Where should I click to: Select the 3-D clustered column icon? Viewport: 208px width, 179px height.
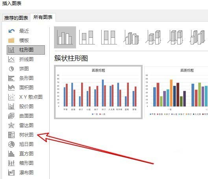click(131, 37)
